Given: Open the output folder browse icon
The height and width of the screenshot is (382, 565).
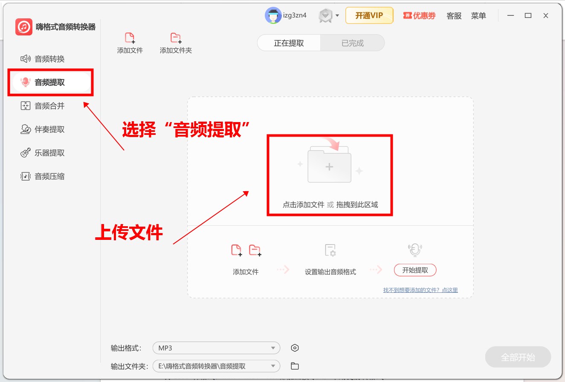Looking at the screenshot, I should (x=295, y=366).
